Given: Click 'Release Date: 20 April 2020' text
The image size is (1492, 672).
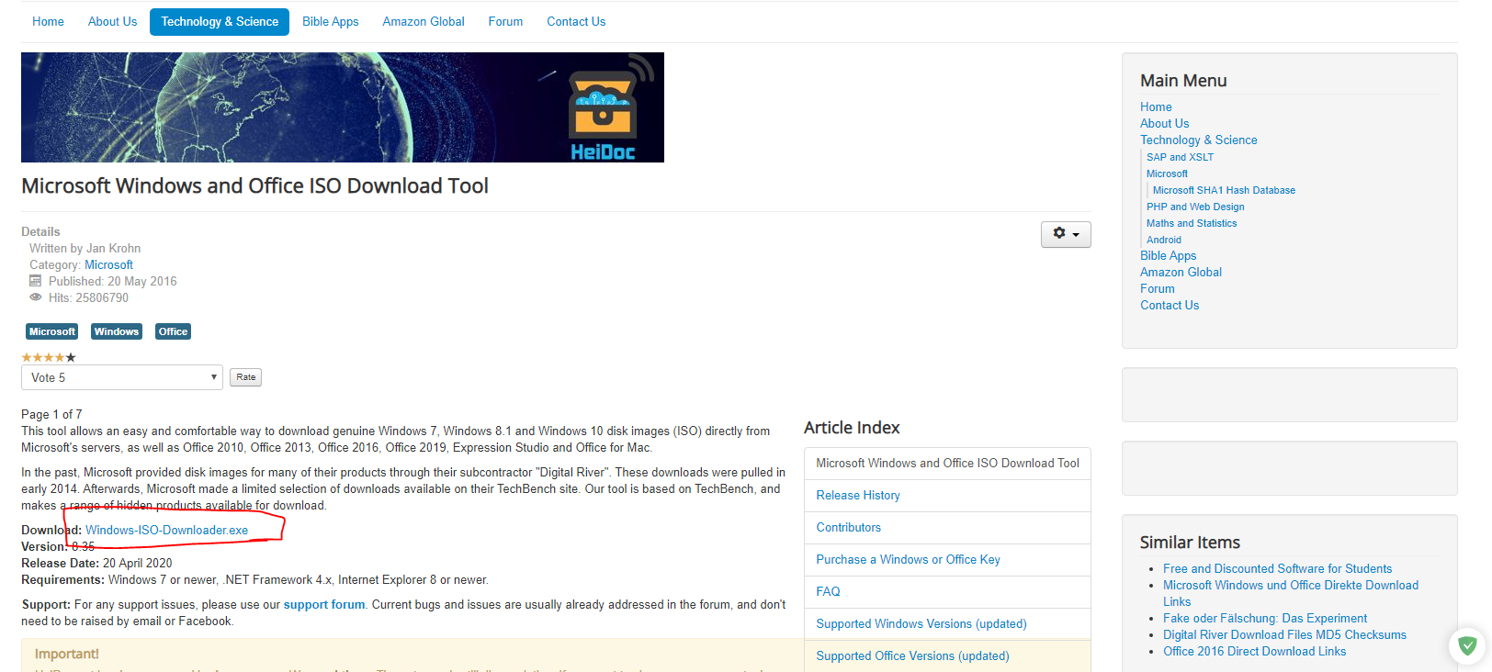Looking at the screenshot, I should click(96, 563).
